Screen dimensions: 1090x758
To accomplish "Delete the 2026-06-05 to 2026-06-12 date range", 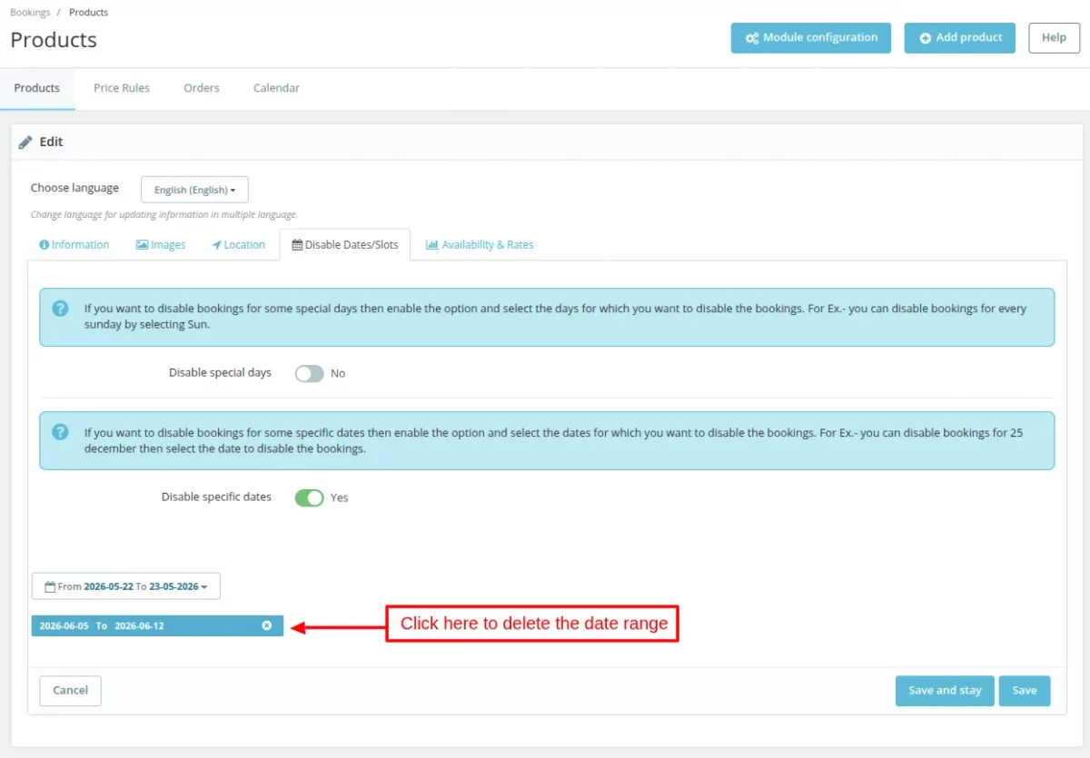I will click(266, 625).
